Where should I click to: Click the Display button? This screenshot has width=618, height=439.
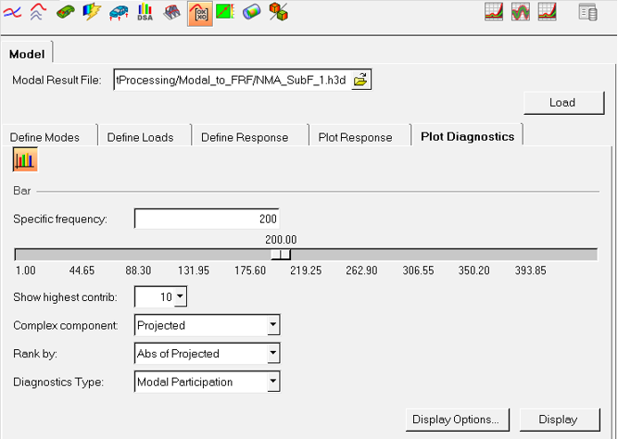click(560, 420)
